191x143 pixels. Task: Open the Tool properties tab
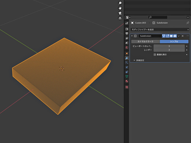pyautogui.click(x=127, y=23)
